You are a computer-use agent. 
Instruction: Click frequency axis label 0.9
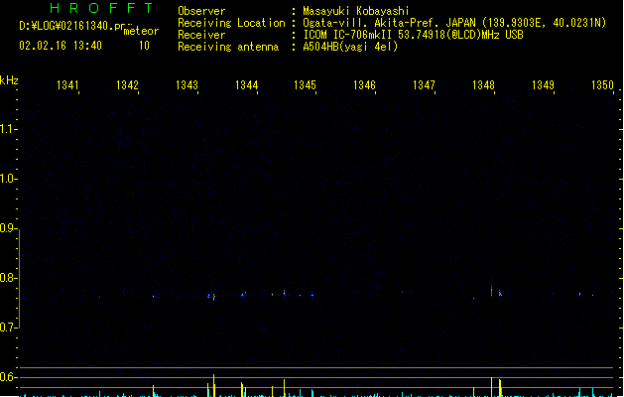point(8,228)
